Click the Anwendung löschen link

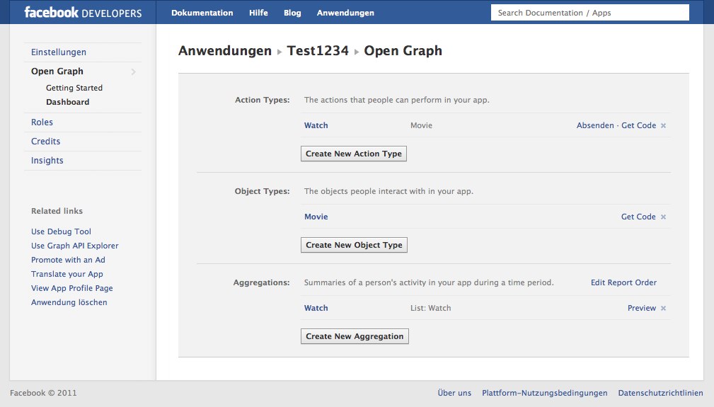[69, 302]
